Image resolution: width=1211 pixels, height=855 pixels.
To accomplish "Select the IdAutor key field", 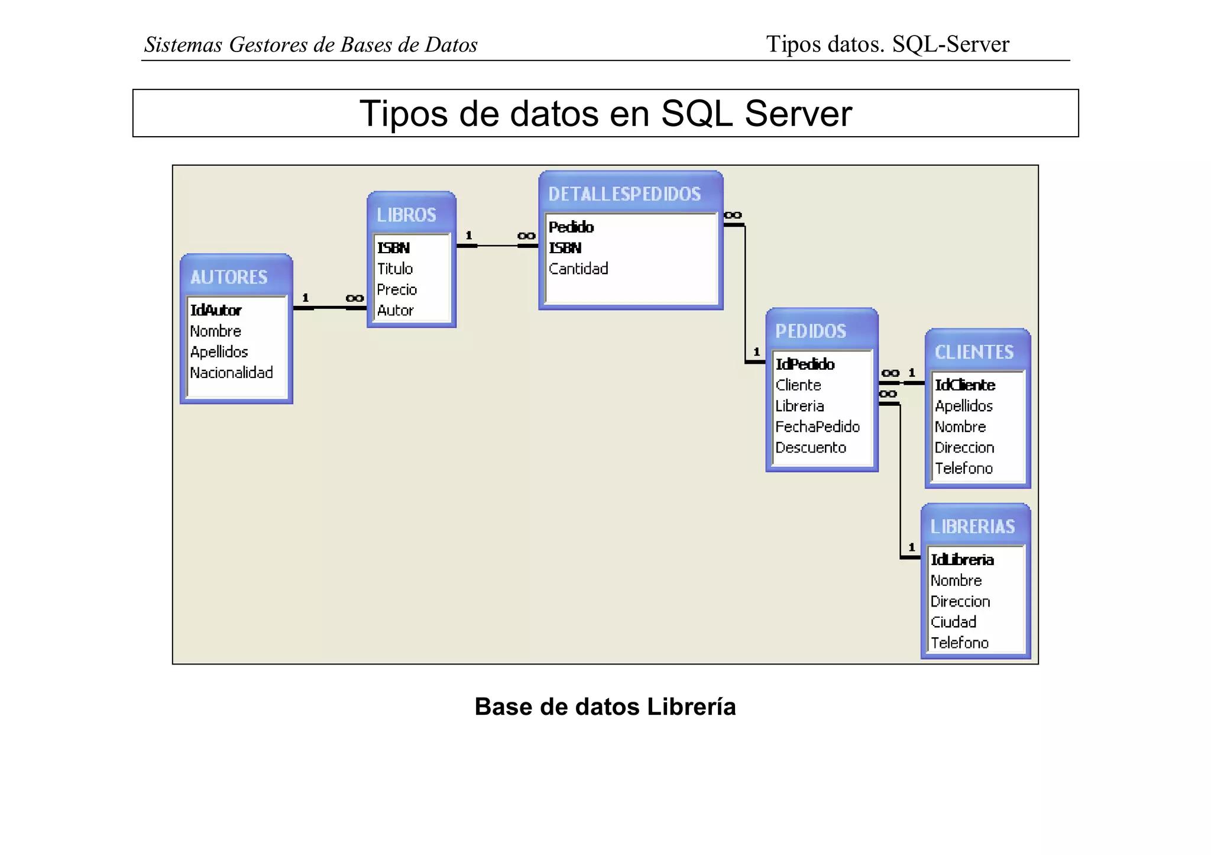I will click(216, 310).
